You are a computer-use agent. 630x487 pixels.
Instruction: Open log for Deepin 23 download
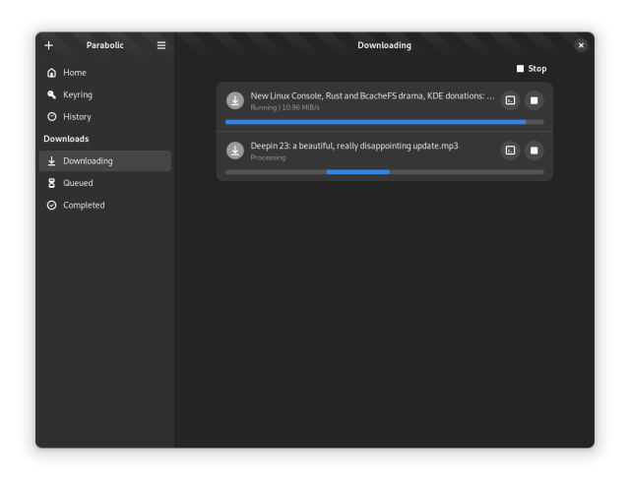click(510, 151)
